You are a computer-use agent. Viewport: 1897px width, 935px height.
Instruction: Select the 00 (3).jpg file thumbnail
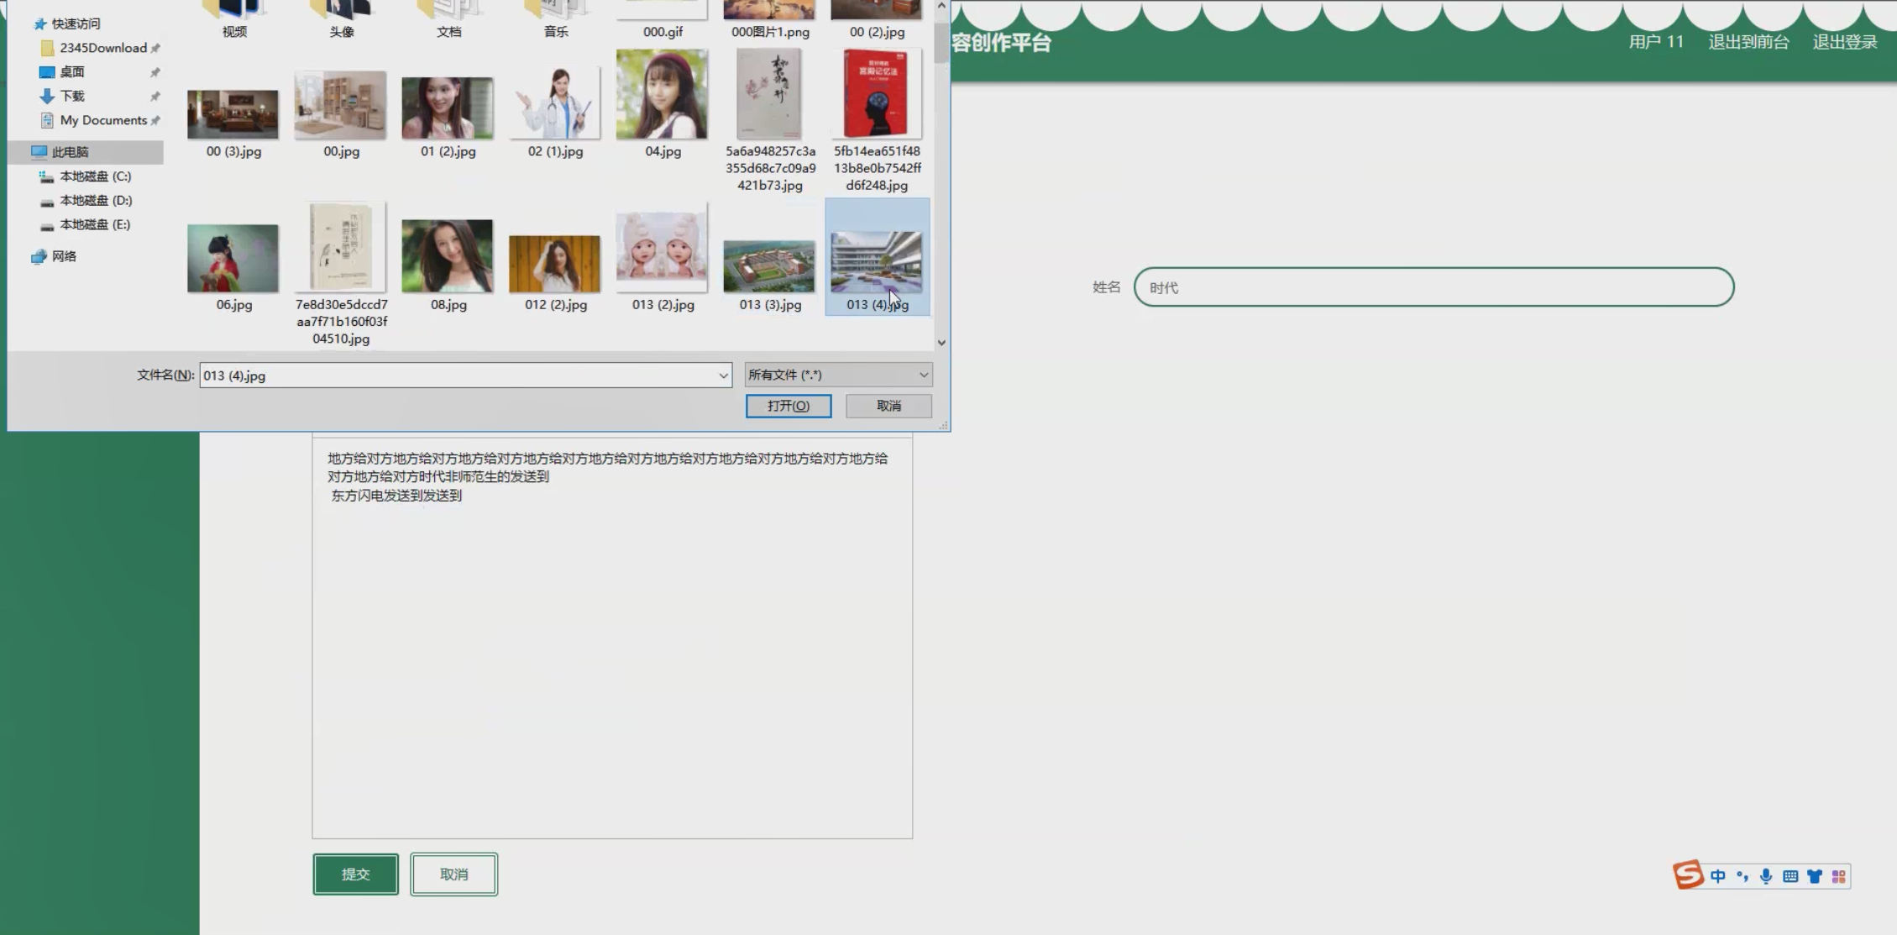[x=233, y=114]
